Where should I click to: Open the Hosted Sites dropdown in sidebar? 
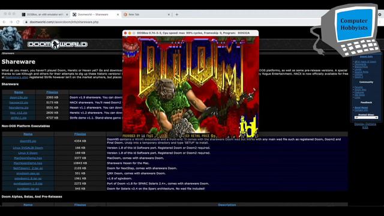(x=366, y=118)
